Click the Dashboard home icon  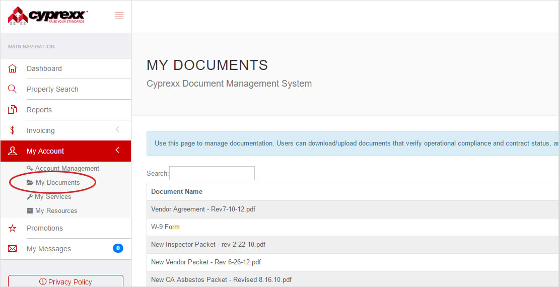click(x=13, y=68)
